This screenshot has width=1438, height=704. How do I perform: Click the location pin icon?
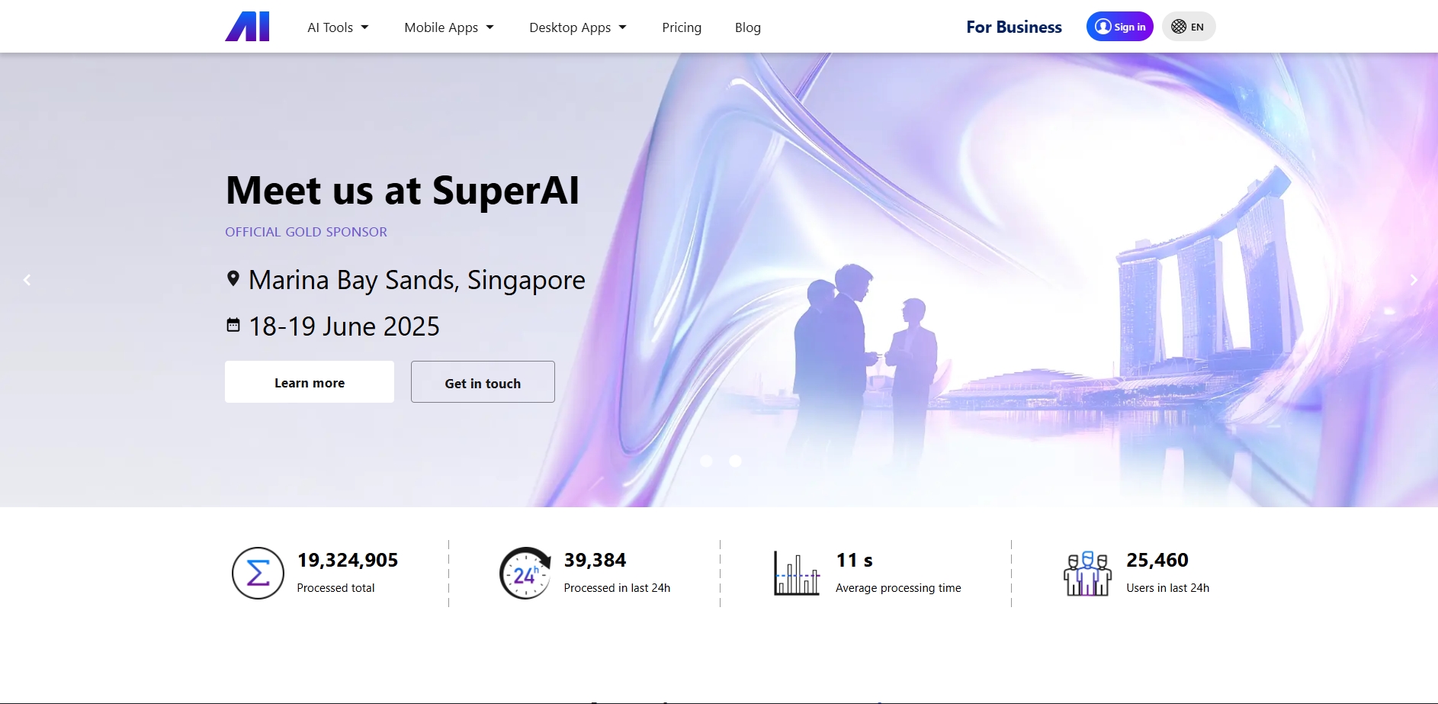pos(233,279)
